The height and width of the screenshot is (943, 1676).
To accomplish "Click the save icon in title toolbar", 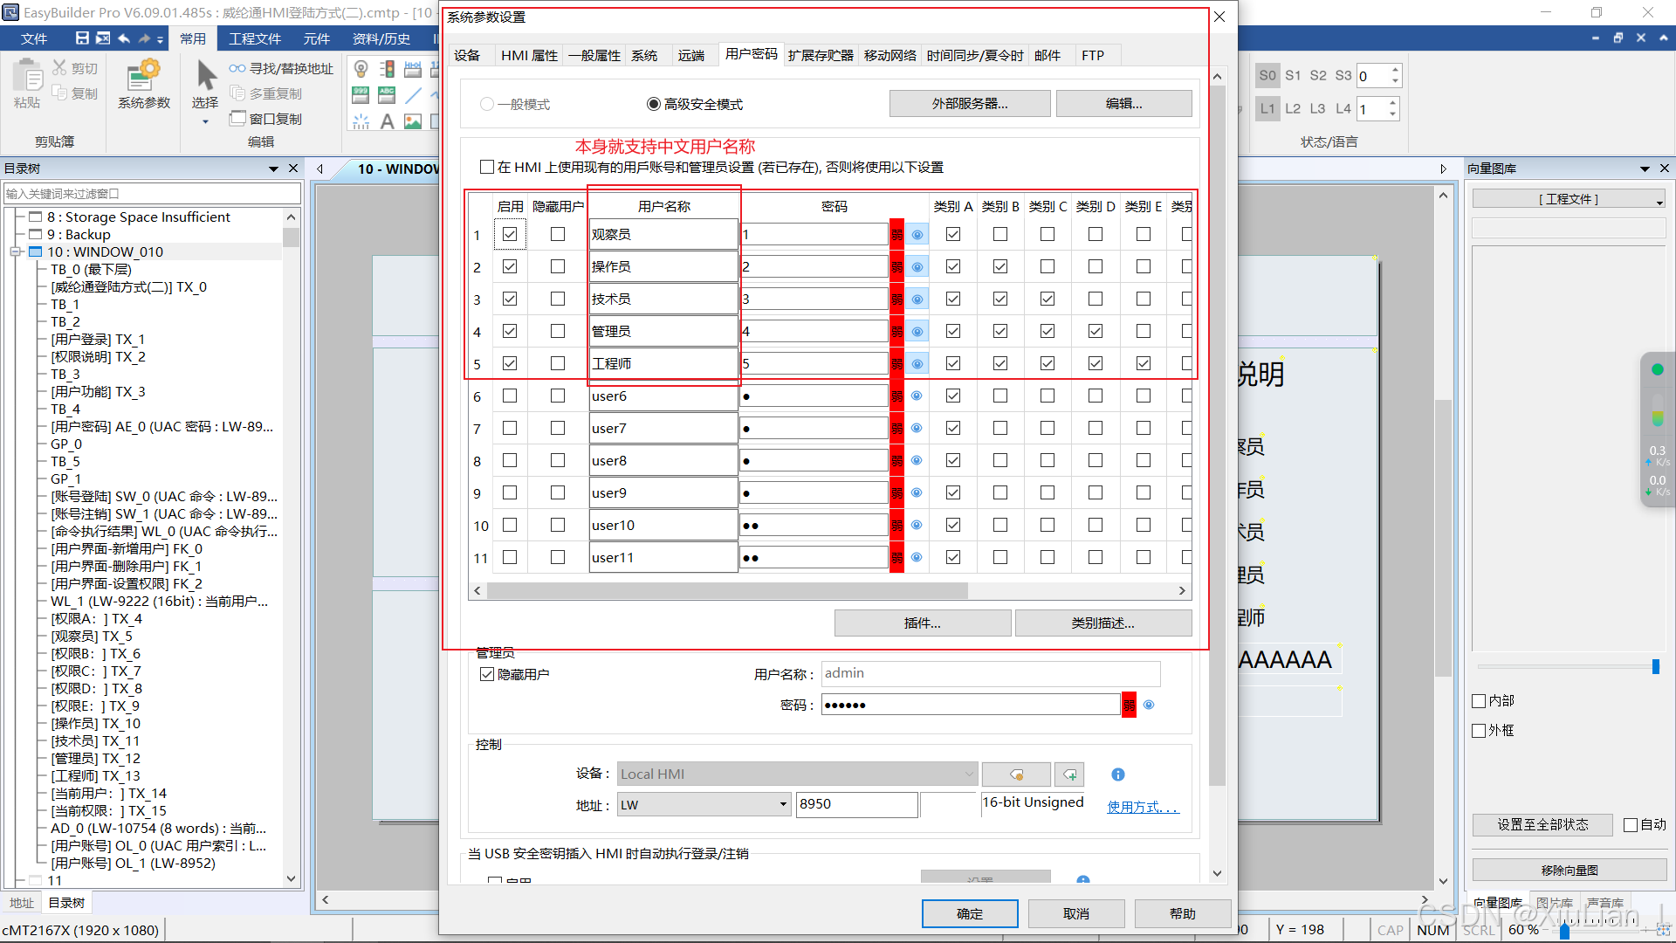I will click(x=82, y=38).
